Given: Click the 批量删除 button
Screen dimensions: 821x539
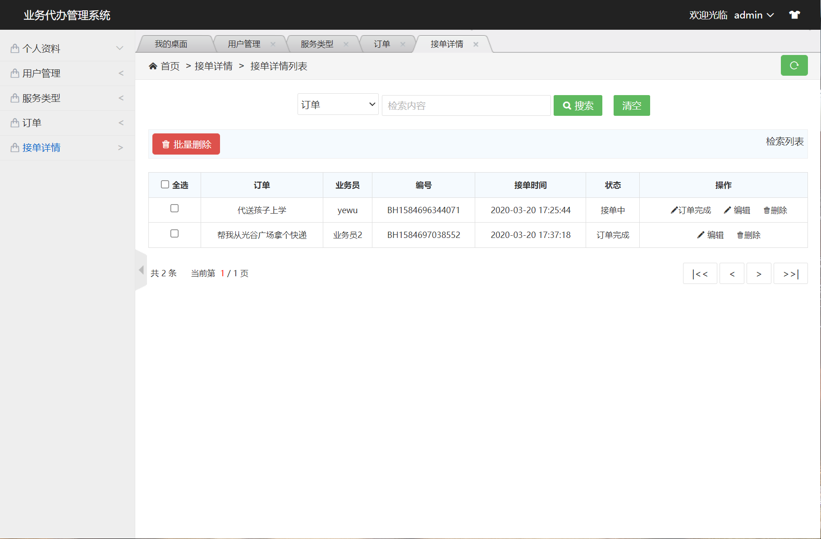Looking at the screenshot, I should [186, 144].
